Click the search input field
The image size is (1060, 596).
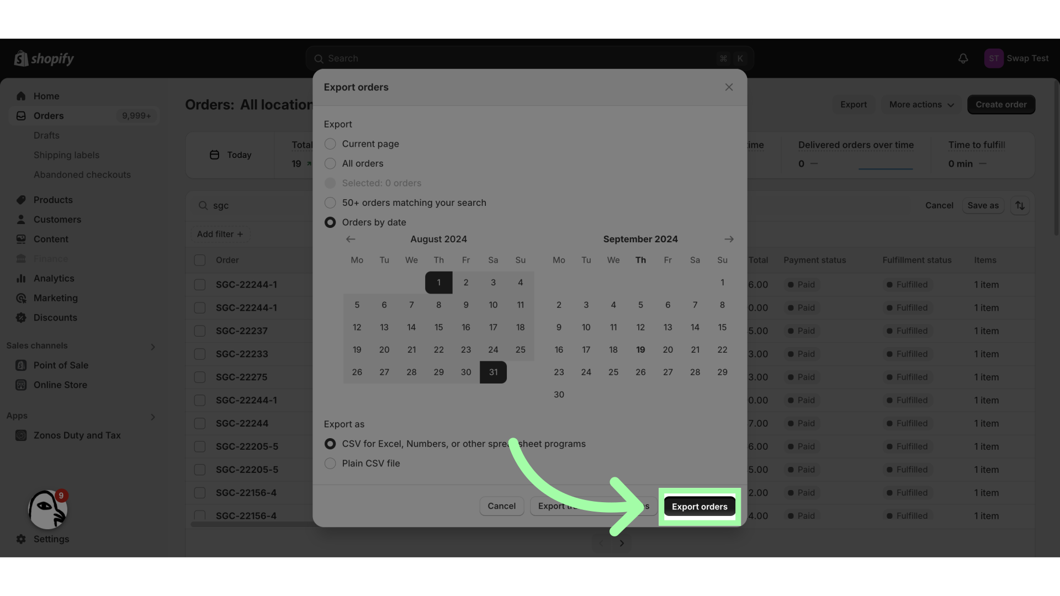pyautogui.click(x=529, y=57)
